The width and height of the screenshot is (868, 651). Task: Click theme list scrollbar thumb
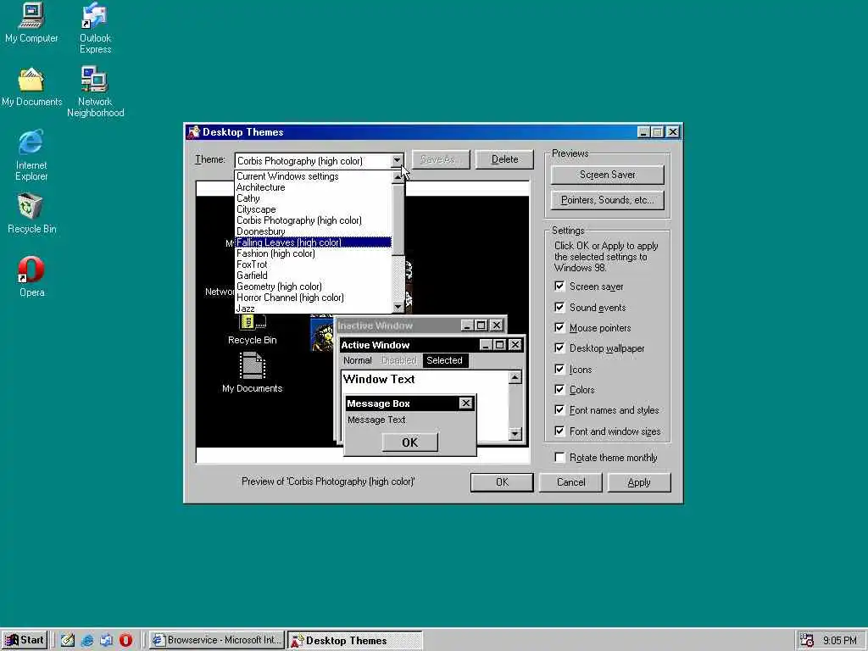point(398,220)
